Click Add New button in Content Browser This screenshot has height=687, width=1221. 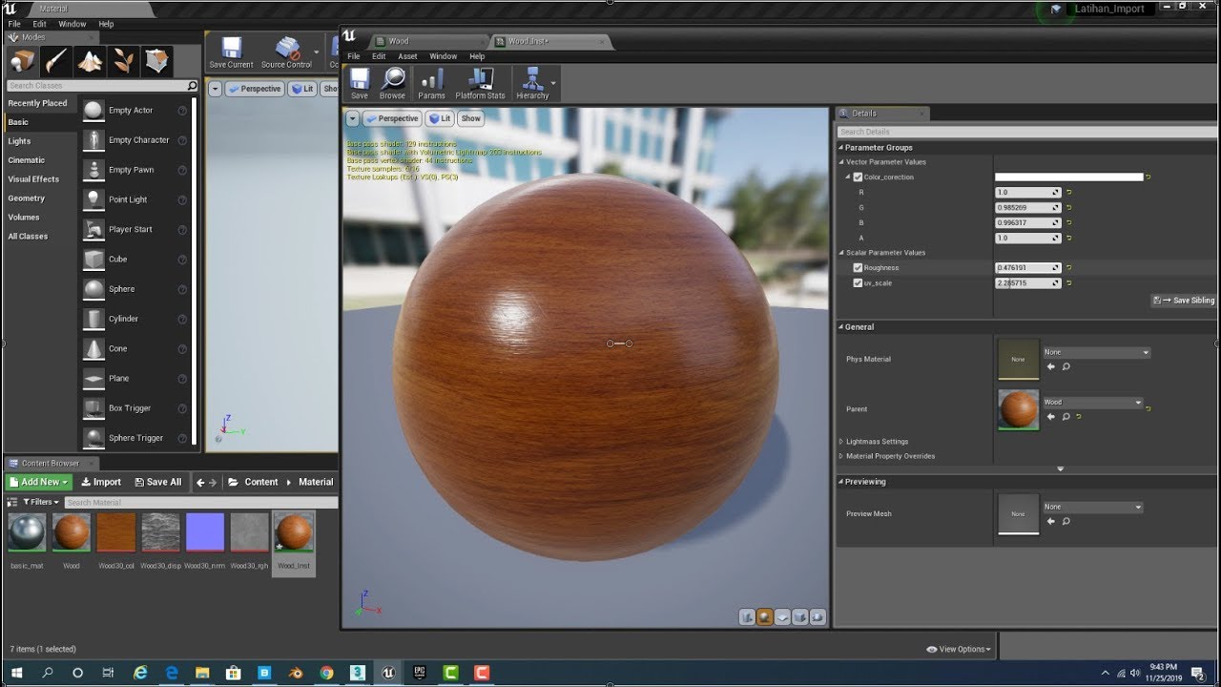[39, 483]
